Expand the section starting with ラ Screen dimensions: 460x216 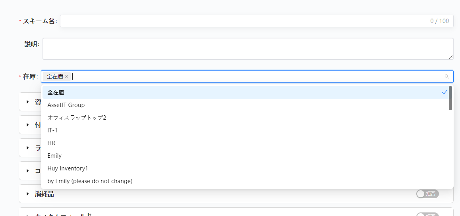[28, 148]
